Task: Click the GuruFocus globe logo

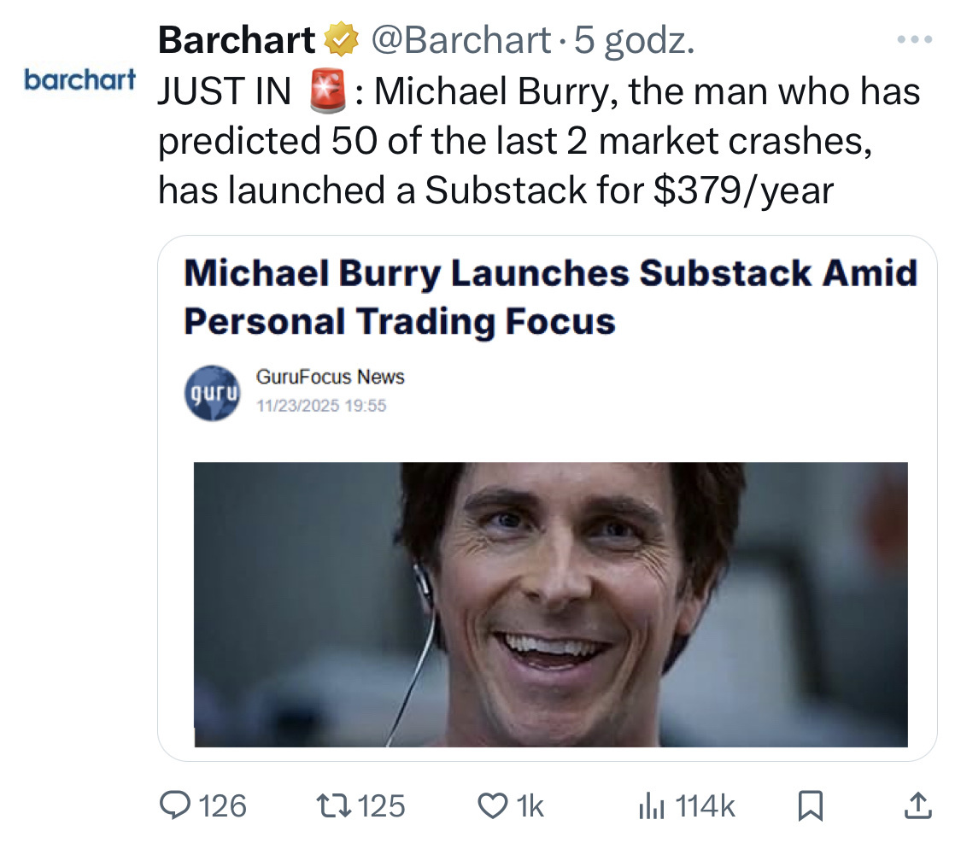Action: click(x=212, y=394)
